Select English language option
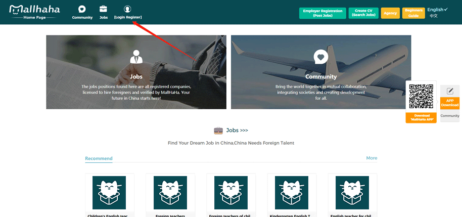Screen dimensions: 462x217 [x=438, y=10]
